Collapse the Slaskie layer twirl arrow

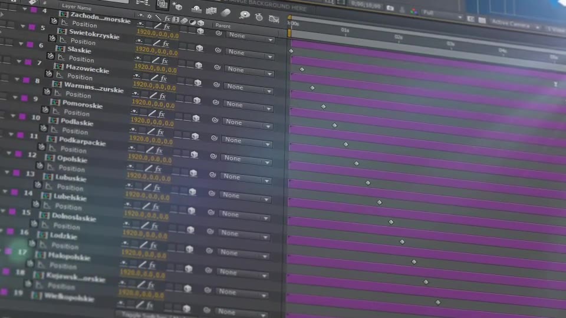[x=21, y=44]
